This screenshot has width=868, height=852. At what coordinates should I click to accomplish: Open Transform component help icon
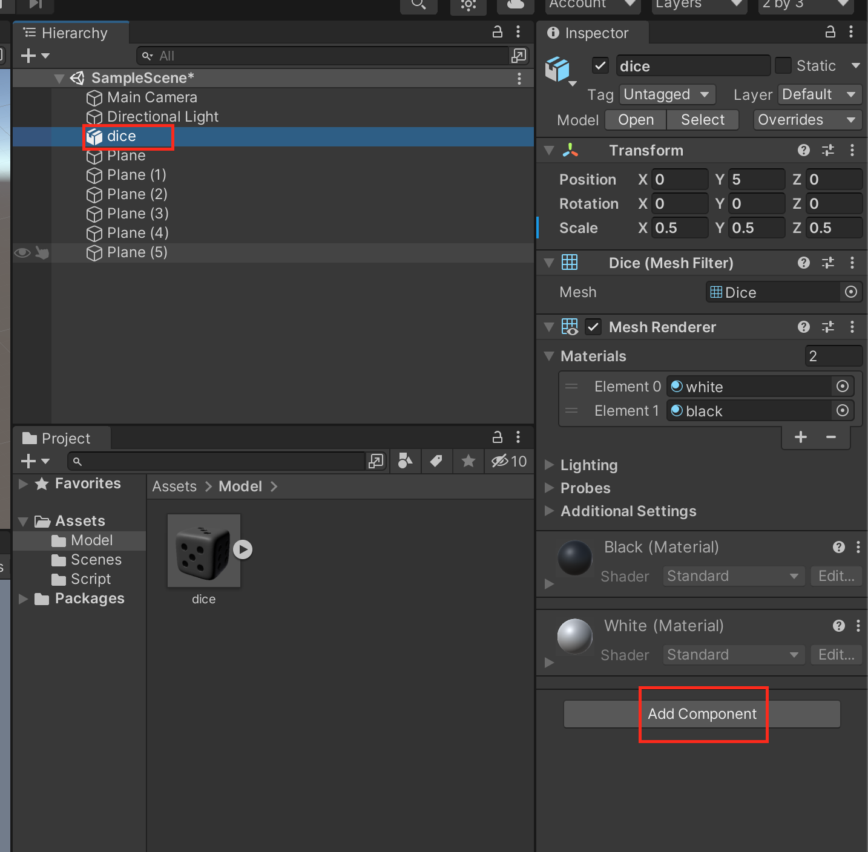(x=803, y=150)
